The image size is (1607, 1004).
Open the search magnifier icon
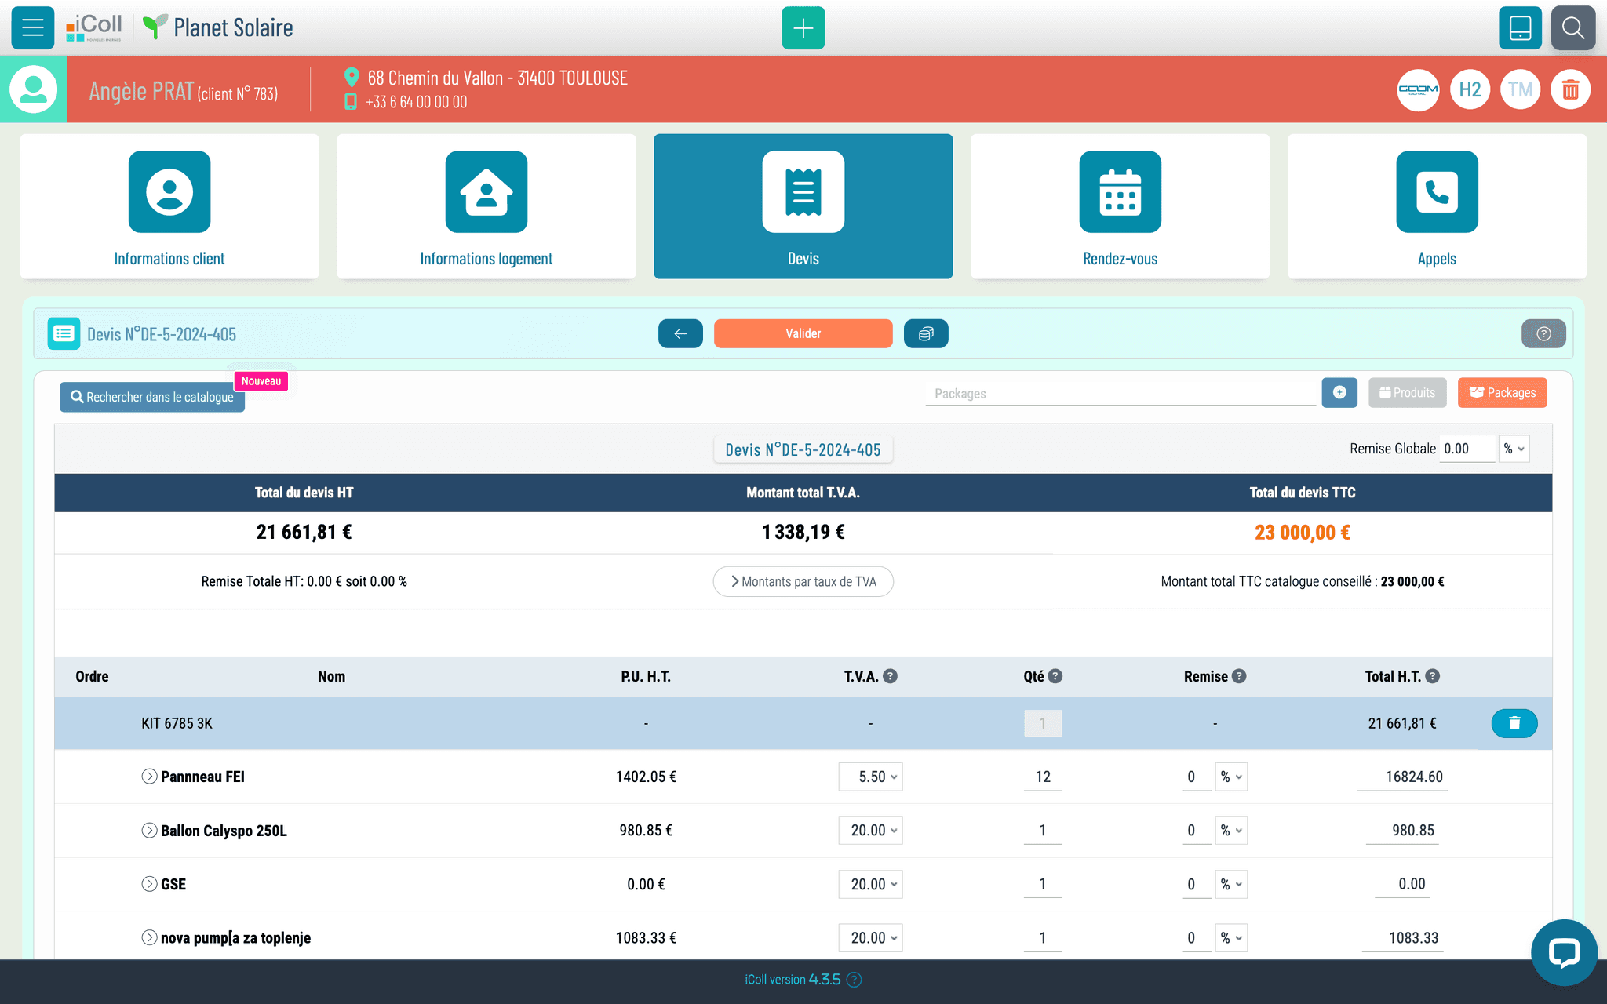point(1572,28)
